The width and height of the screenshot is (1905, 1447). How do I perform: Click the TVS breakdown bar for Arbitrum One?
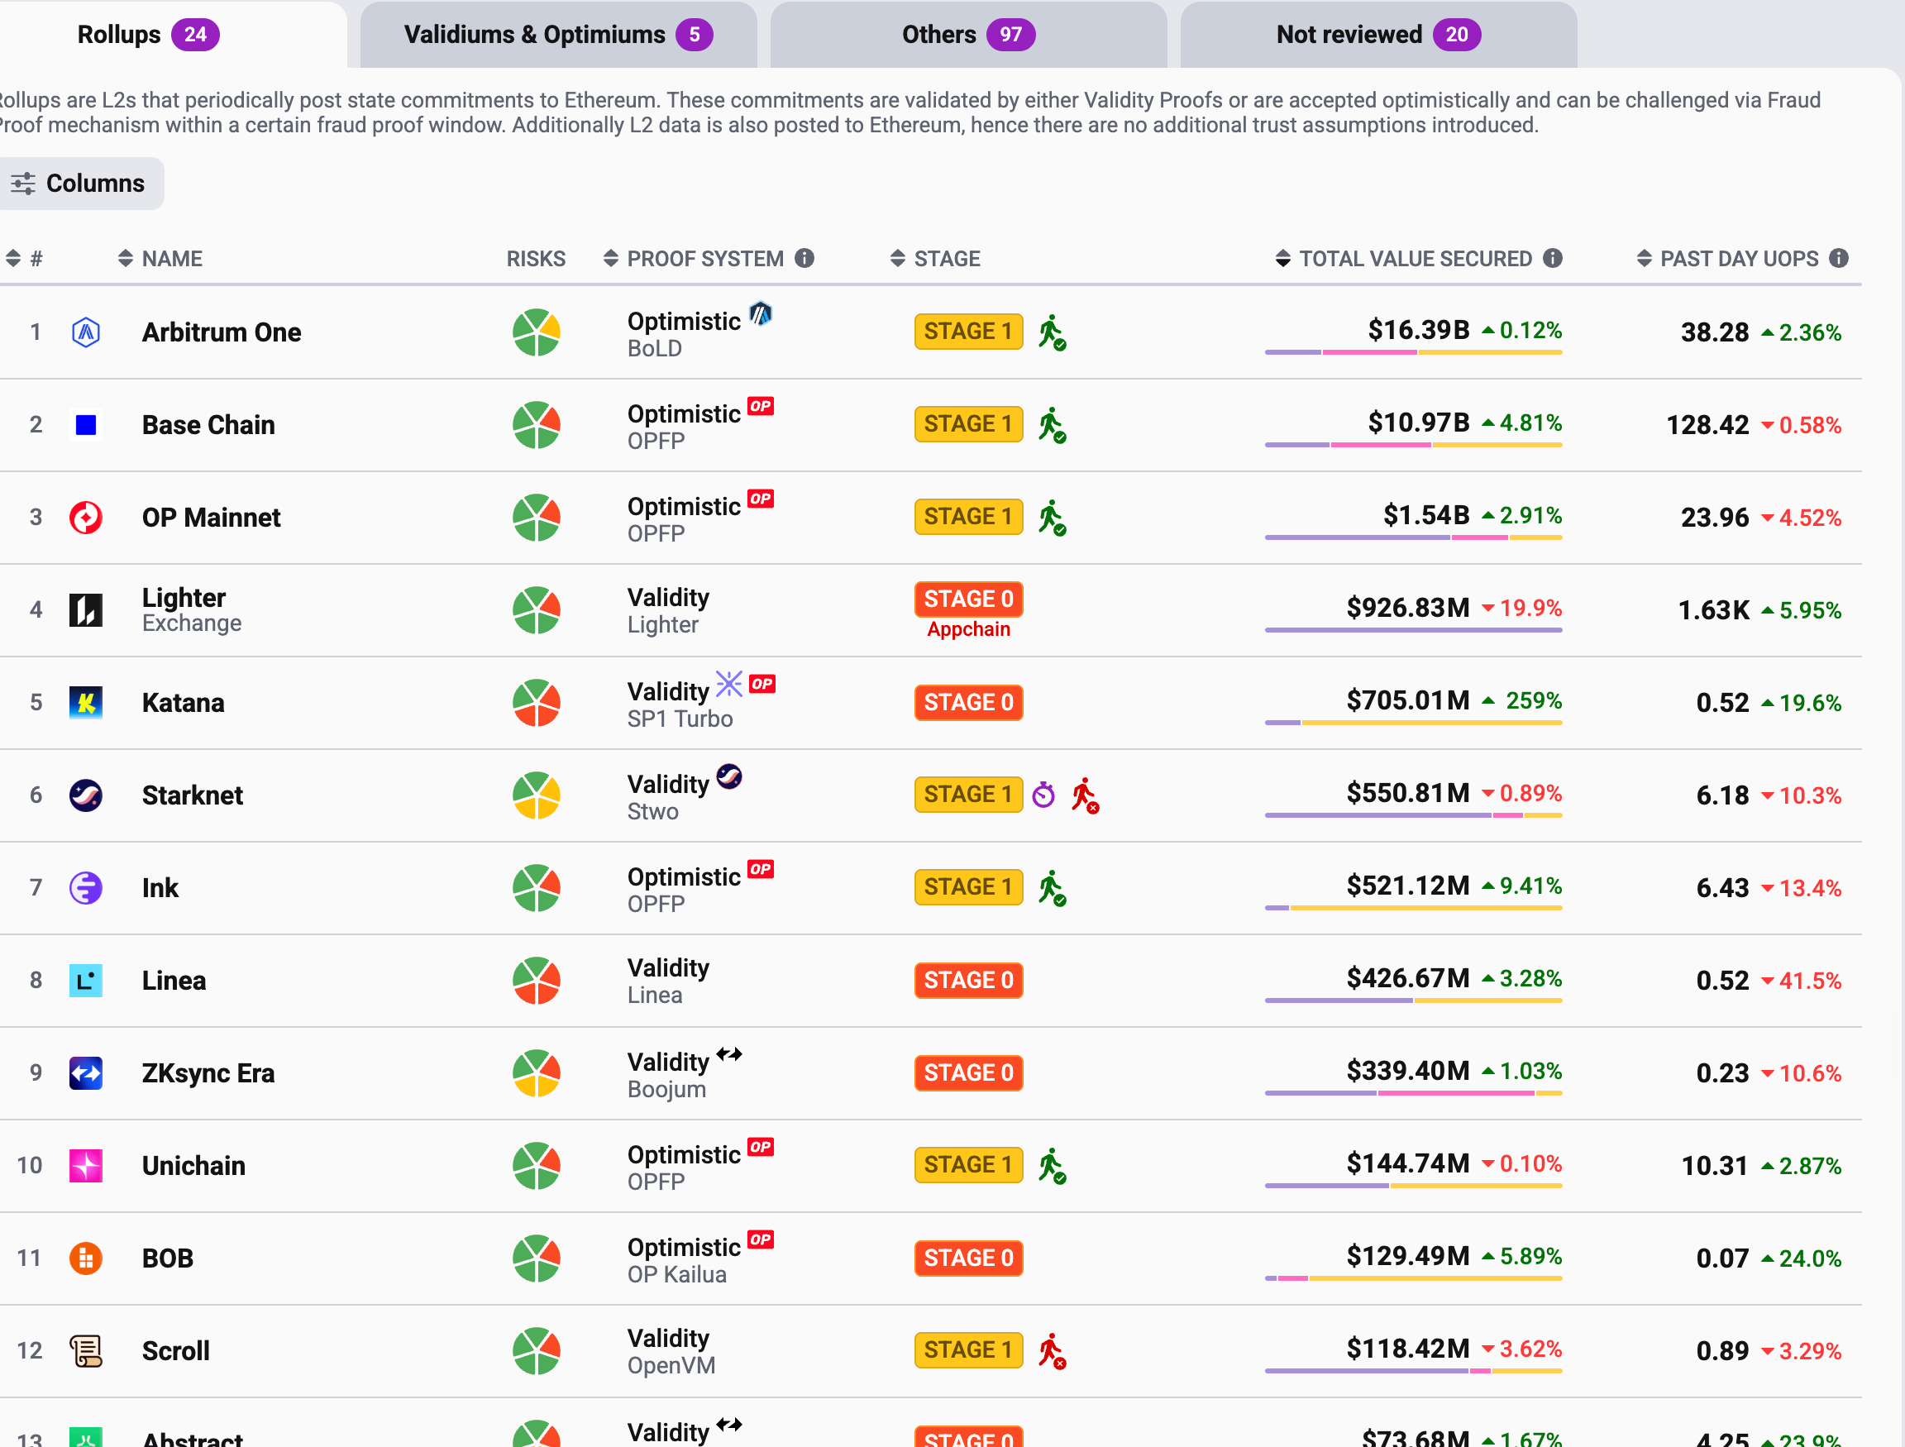point(1413,352)
